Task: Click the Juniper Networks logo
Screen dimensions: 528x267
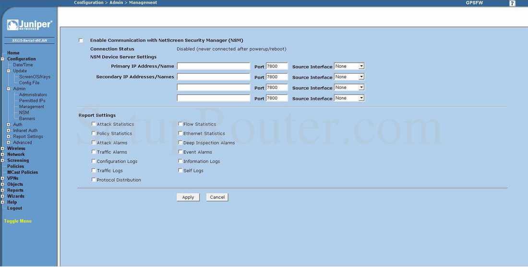Action: tap(30, 25)
